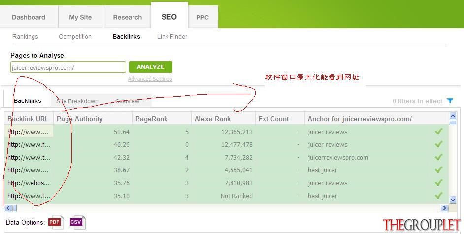This screenshot has width=464, height=234.
Task: Sort by Alexa Rank column
Action: pyautogui.click(x=224, y=119)
